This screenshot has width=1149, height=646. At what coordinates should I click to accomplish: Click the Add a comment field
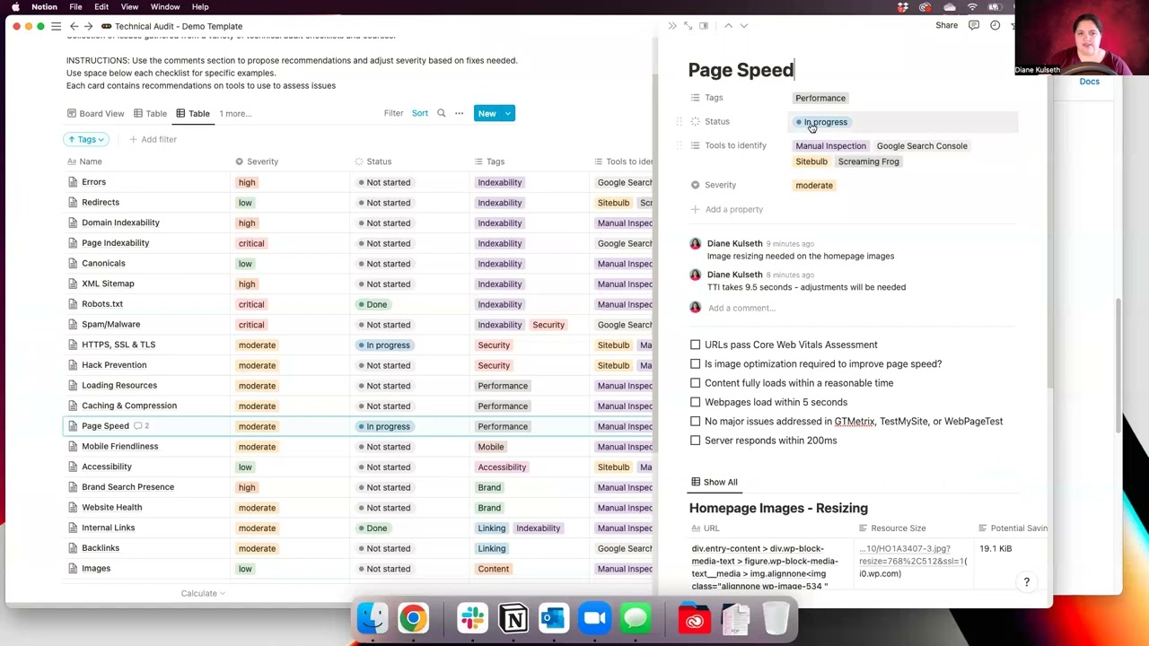point(741,309)
